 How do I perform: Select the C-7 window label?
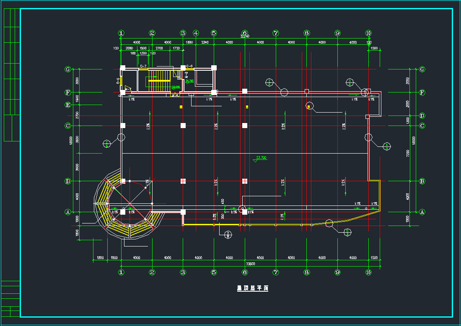tap(143, 66)
